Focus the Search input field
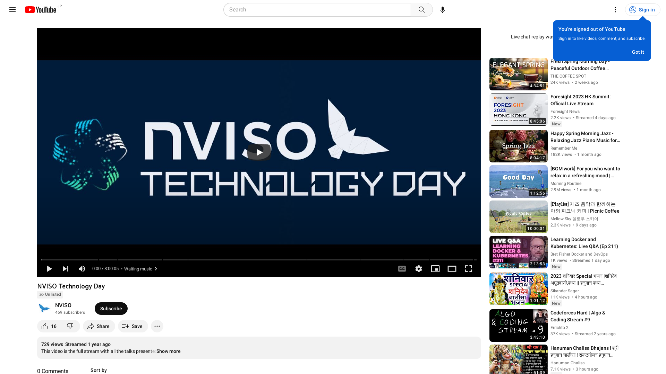Viewport: 666px width, 374px height. (x=317, y=10)
